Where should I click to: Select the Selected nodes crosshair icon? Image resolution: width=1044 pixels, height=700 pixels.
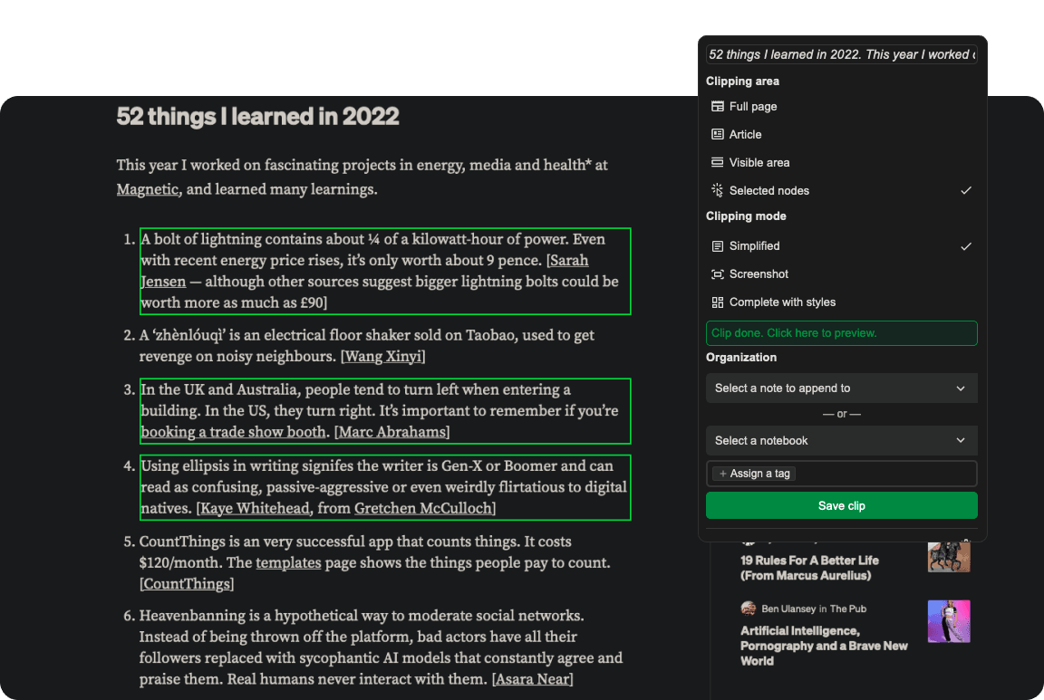716,190
